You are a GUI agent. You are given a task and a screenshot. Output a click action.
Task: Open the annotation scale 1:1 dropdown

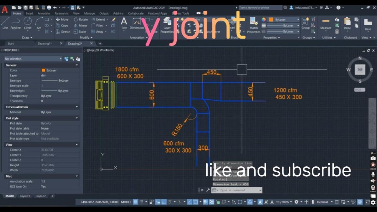[283, 202]
